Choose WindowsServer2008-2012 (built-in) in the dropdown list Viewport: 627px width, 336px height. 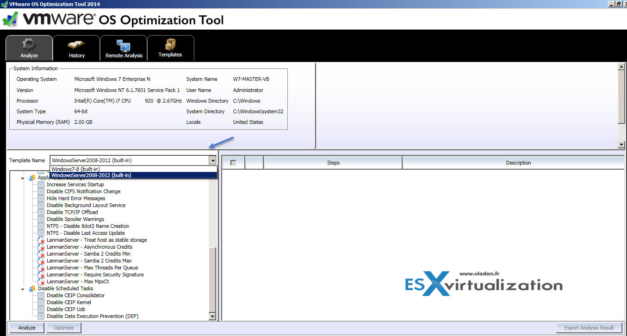click(133, 175)
